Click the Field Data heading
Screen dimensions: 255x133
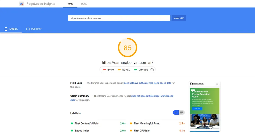(76, 83)
